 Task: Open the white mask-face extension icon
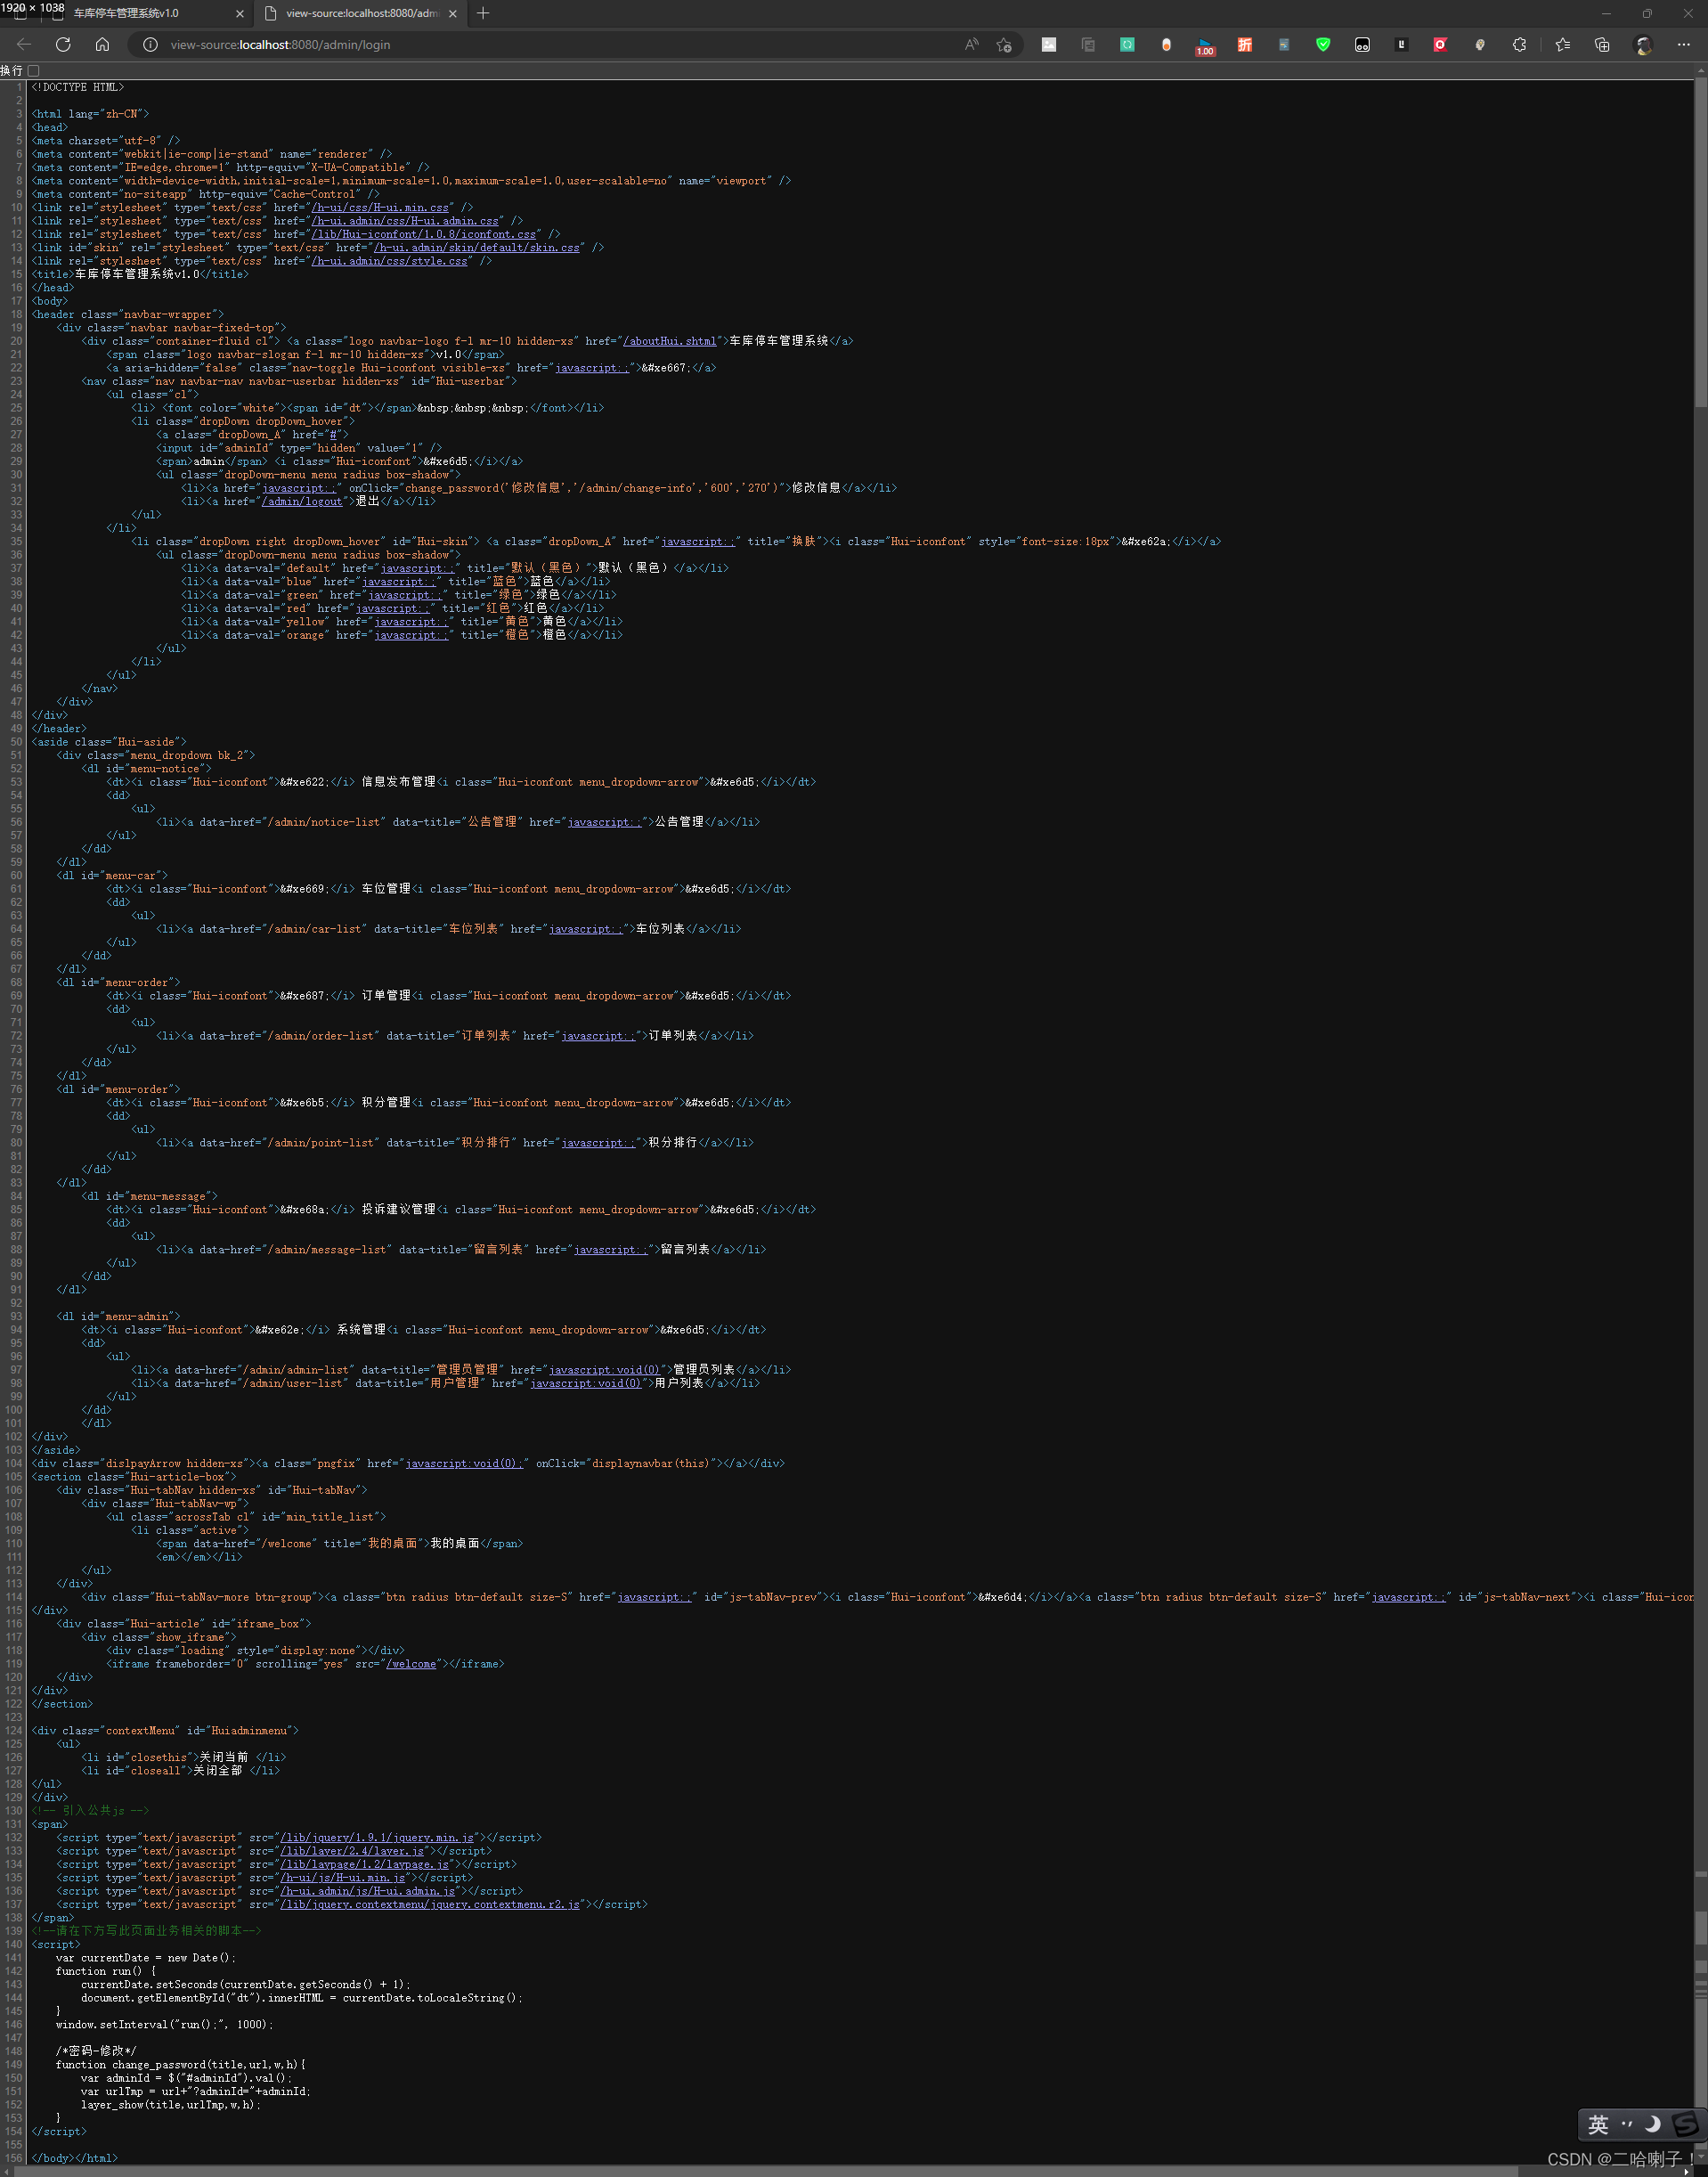1362,44
